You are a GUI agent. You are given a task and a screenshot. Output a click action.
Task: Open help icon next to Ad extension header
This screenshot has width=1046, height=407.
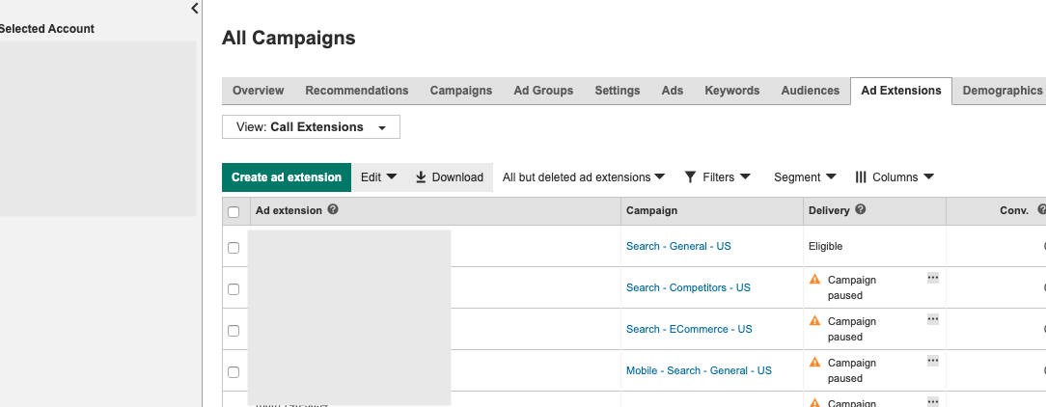(x=333, y=209)
